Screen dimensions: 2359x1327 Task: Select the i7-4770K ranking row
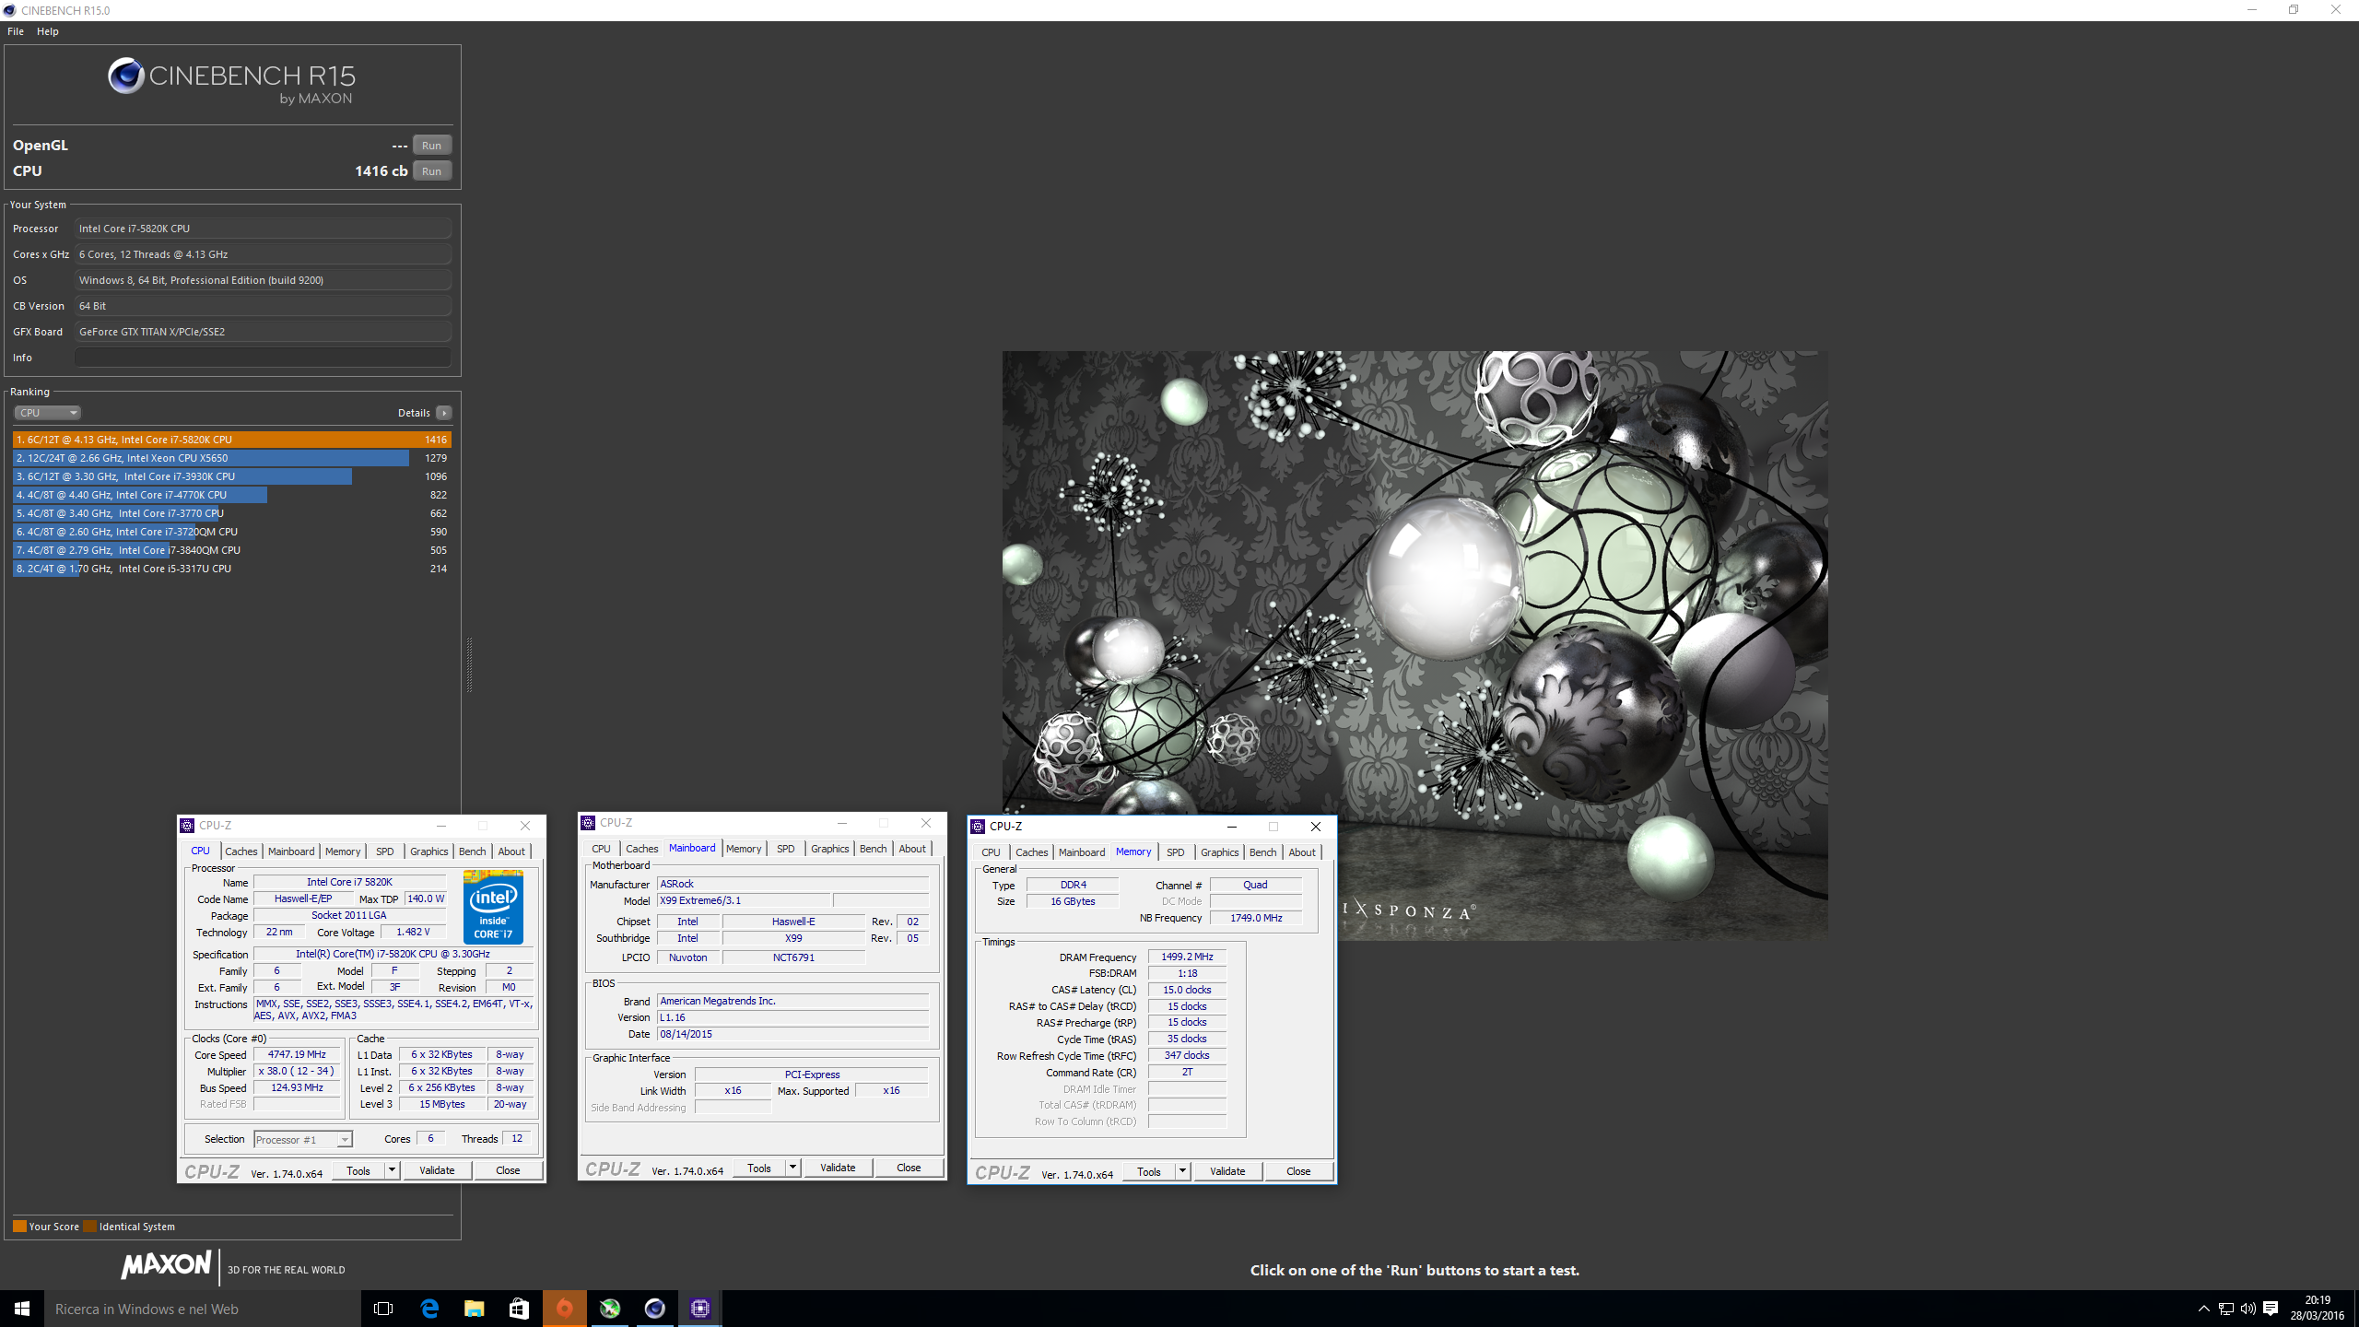click(x=232, y=495)
